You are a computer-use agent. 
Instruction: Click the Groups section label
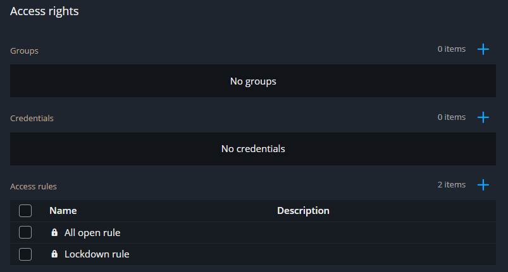25,50
